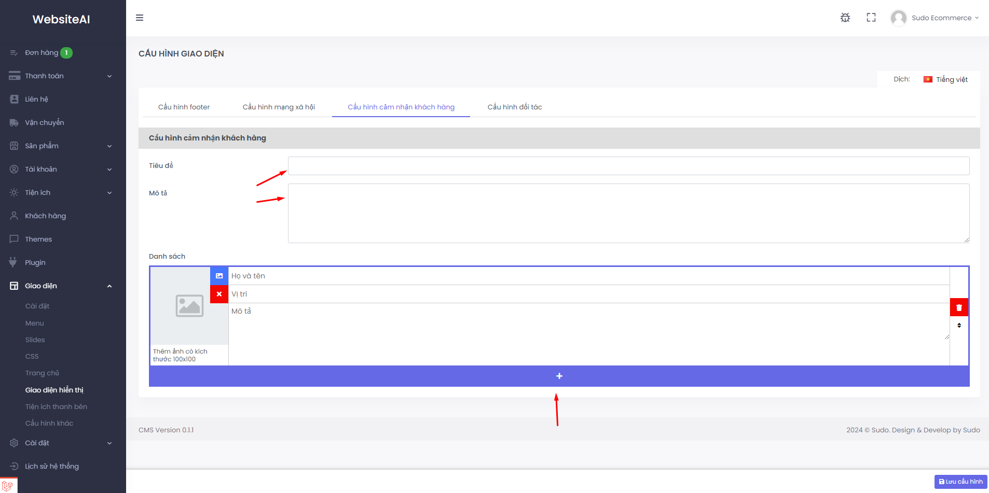Click the blue image upload icon
The width and height of the screenshot is (989, 493).
point(219,276)
